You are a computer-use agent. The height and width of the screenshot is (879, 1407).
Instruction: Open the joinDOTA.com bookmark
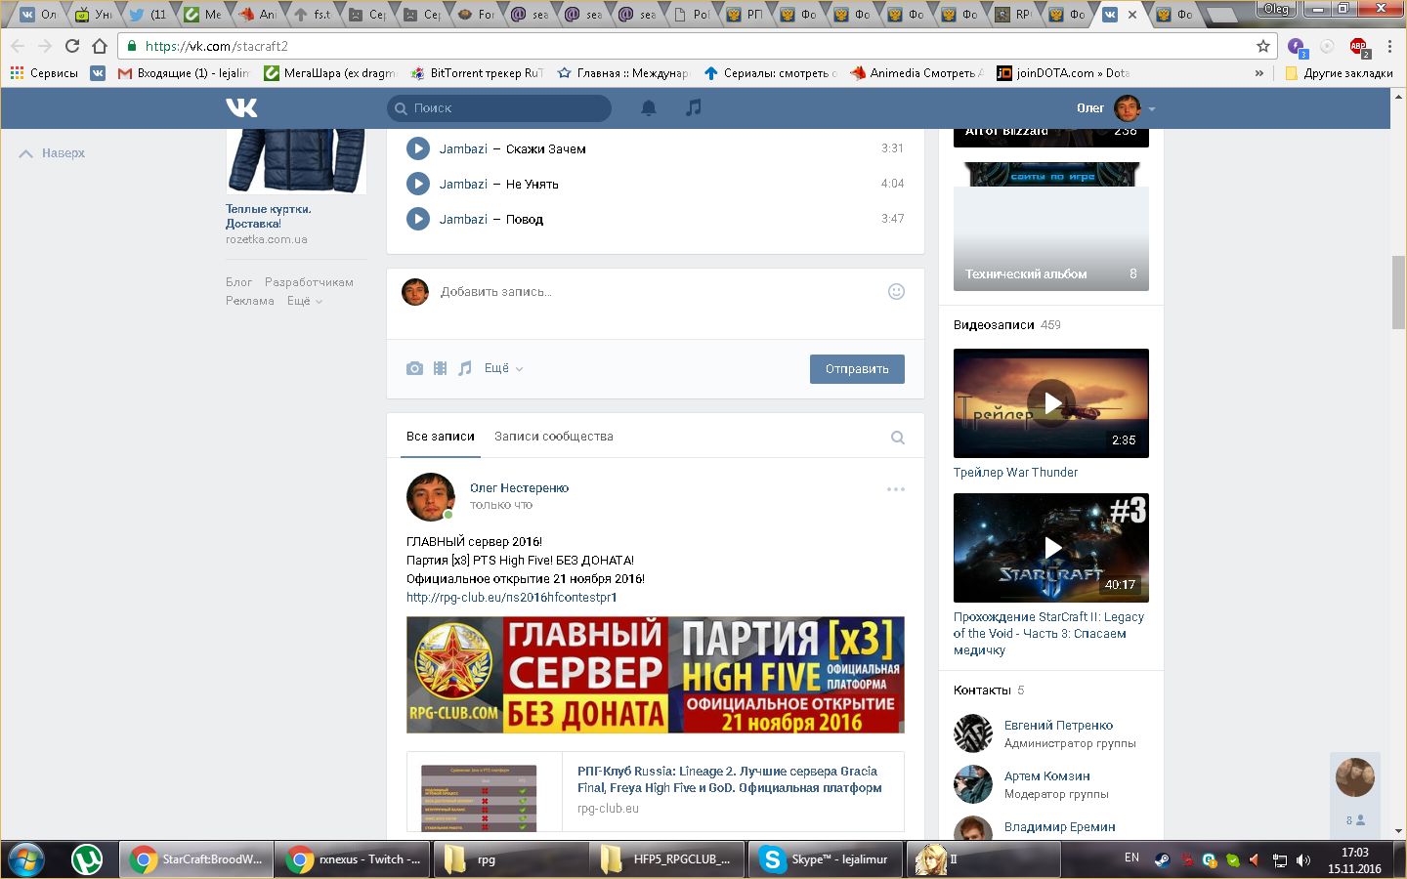click(1063, 72)
